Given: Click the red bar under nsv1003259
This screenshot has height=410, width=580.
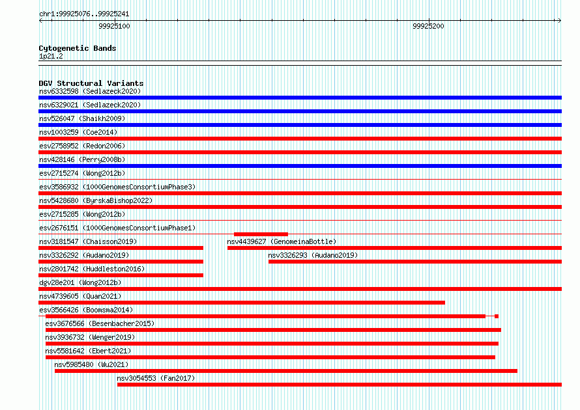Looking at the screenshot, I should [x=300, y=139].
